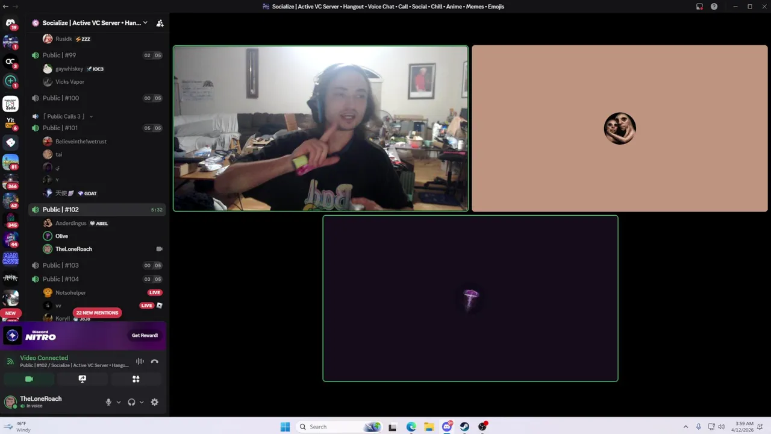Join voice channel Public | #101
Screen dimensions: 771x434
[96, 128]
